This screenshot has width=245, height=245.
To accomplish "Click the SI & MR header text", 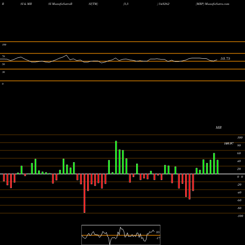I will point(26,4).
